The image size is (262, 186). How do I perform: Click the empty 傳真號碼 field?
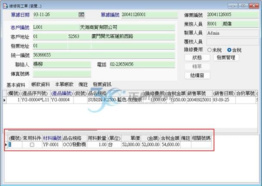pos(62,74)
